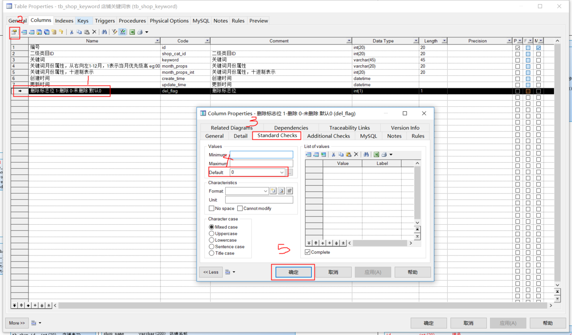
Task: Click Add a Row icon in Columns toolbar
Action: (x=32, y=32)
